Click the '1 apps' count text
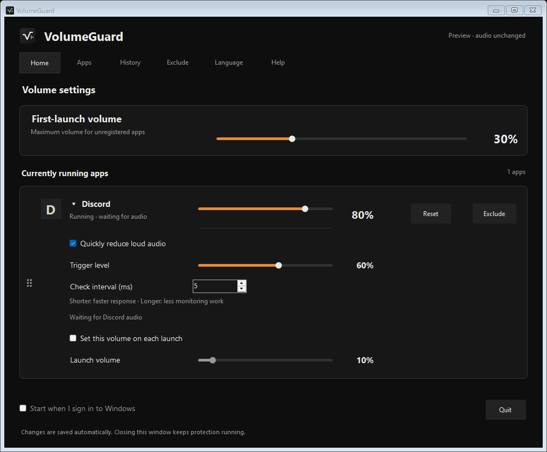Image resolution: width=547 pixels, height=452 pixels. click(516, 172)
